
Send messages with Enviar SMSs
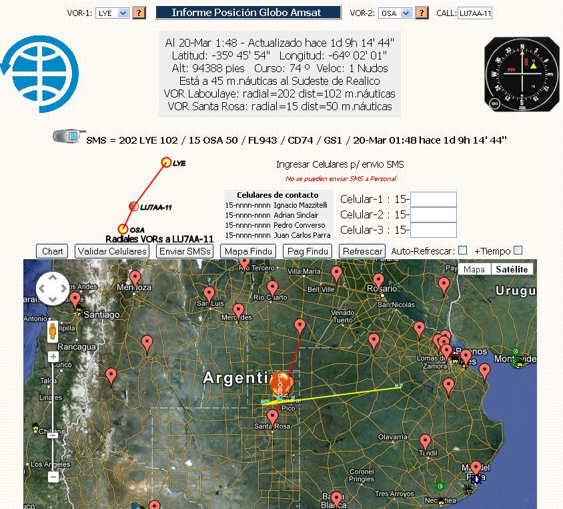pos(185,251)
